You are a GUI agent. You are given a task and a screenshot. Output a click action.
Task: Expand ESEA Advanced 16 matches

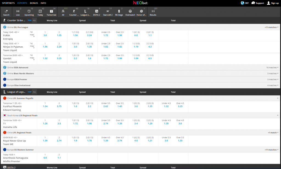pos(272,67)
